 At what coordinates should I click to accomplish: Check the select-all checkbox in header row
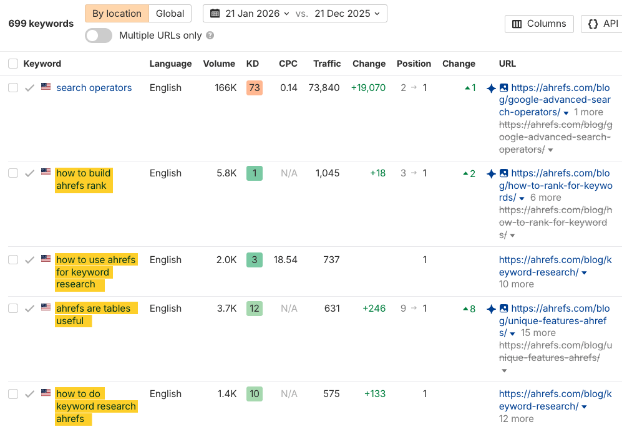tap(12, 64)
